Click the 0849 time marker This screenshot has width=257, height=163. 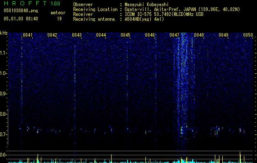click(x=223, y=35)
